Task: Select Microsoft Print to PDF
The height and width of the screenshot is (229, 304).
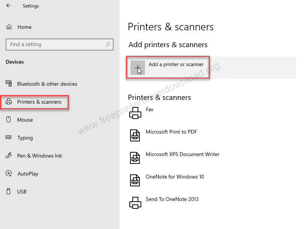Action: point(171,132)
